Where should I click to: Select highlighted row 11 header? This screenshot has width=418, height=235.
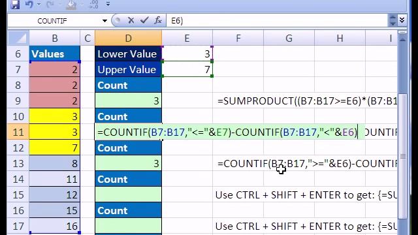pyautogui.click(x=18, y=132)
